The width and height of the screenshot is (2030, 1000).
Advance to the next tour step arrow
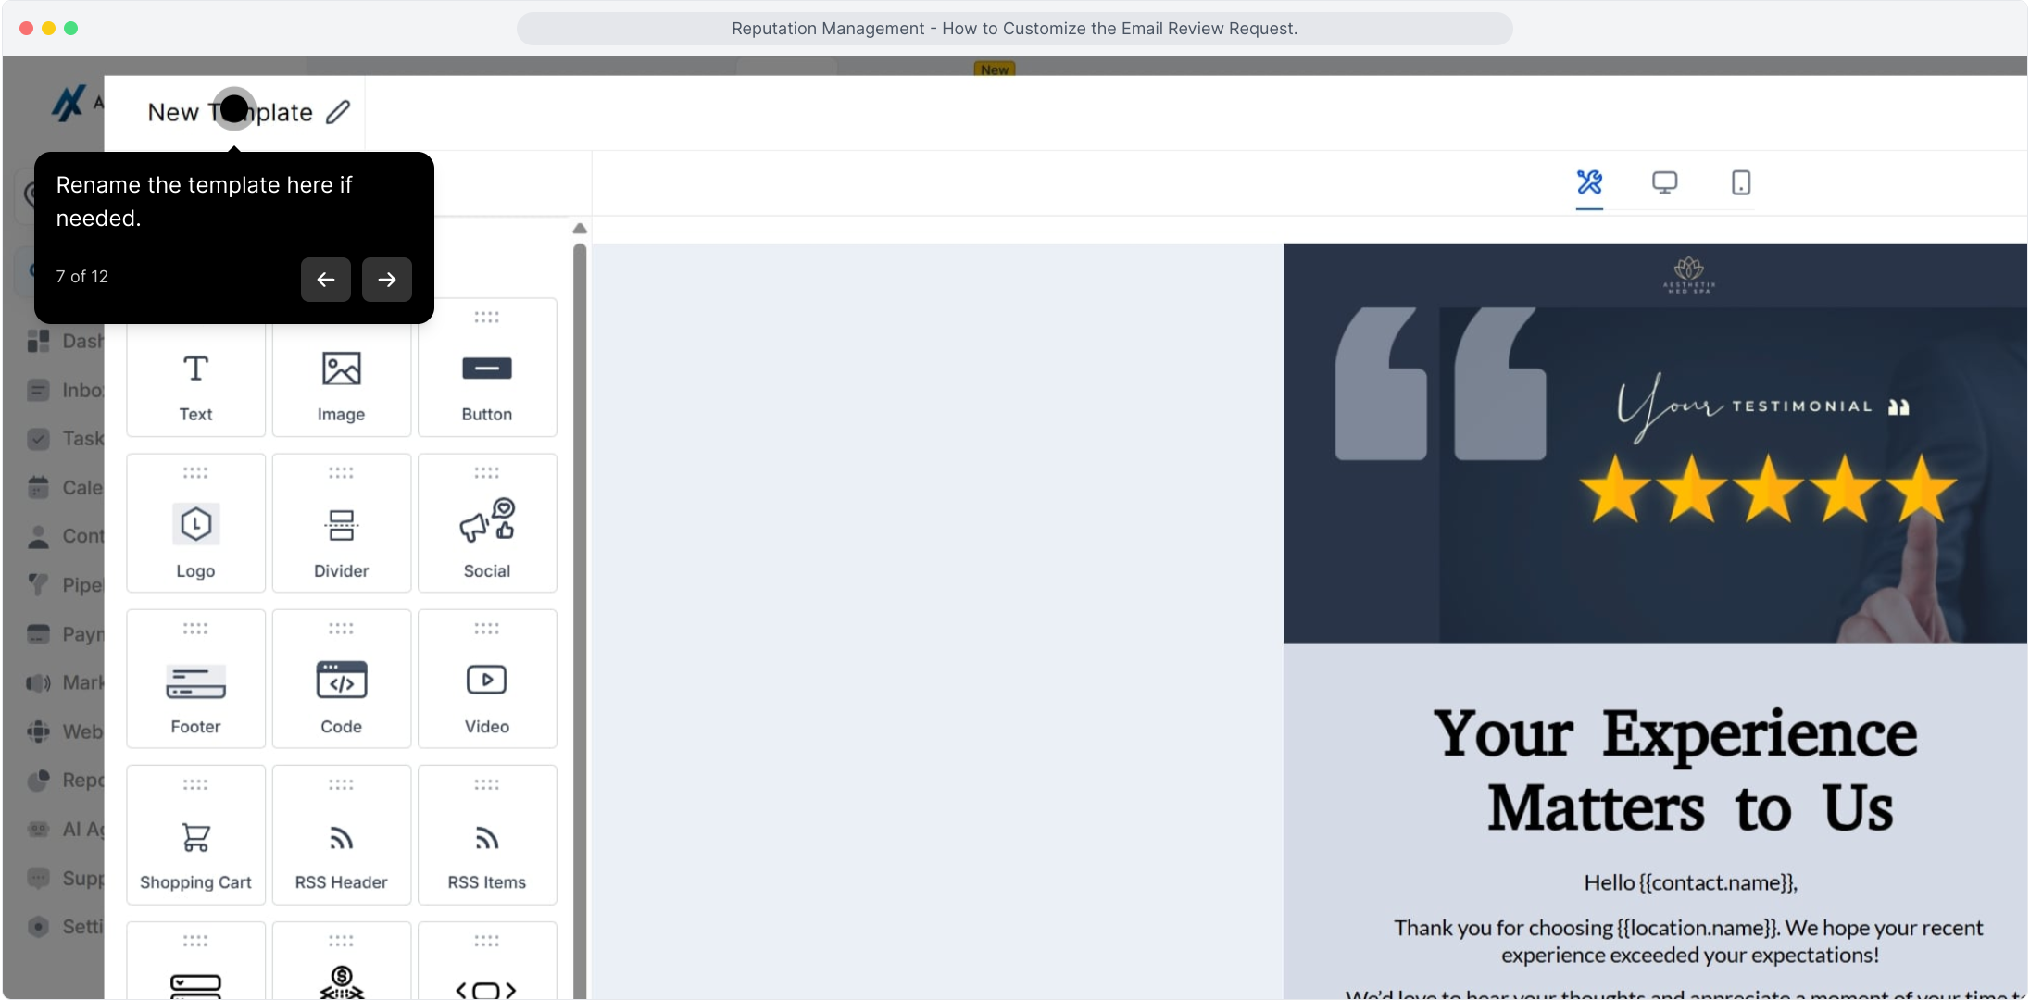point(387,279)
